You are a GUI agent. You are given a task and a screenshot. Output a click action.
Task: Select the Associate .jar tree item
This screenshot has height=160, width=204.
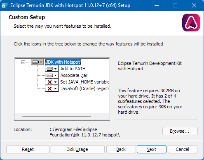point(74,75)
